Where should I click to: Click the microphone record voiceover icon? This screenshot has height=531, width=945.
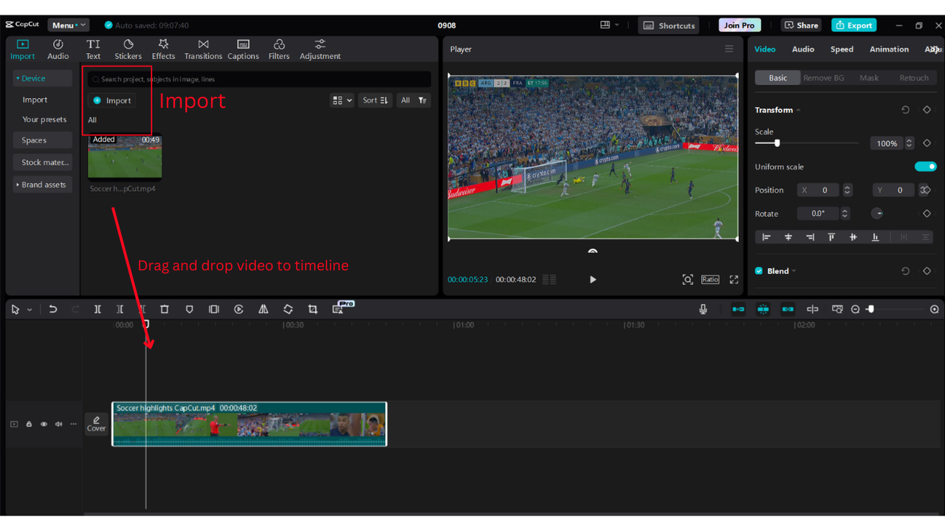(x=703, y=309)
